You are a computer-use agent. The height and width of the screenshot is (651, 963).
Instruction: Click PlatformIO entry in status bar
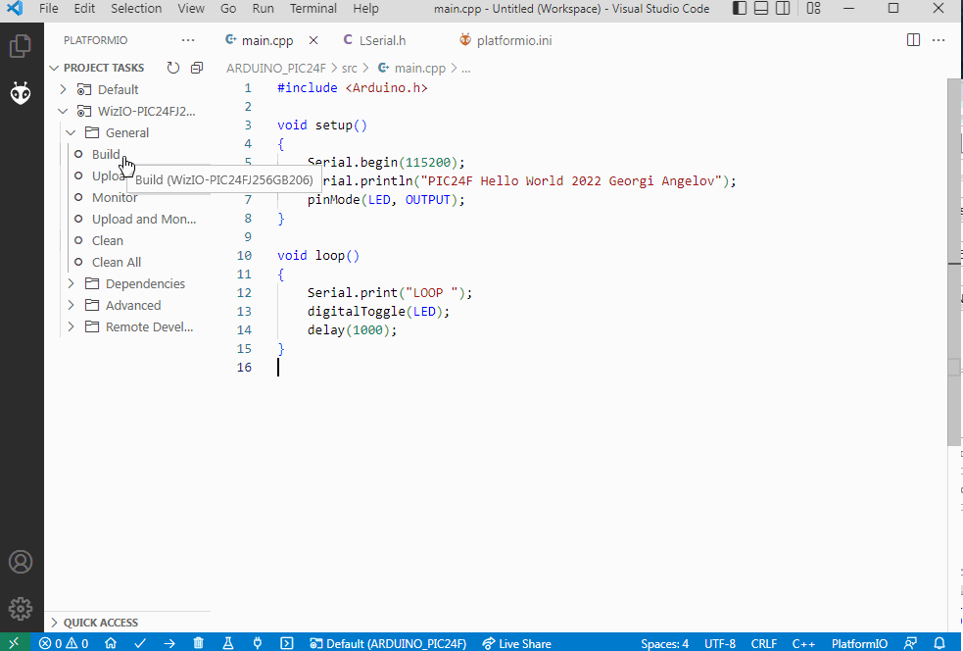click(x=859, y=643)
